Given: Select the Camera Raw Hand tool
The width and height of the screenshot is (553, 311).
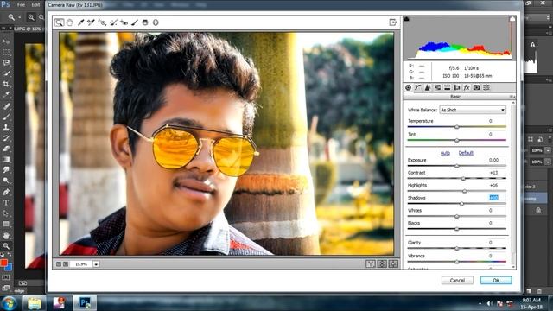Looking at the screenshot, I should 69,22.
